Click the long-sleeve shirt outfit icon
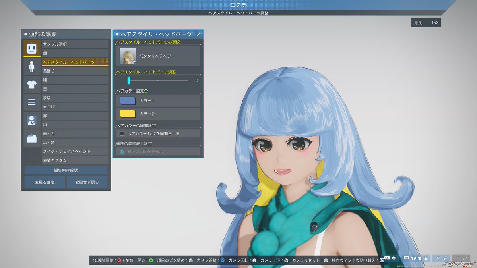 [x=419, y=258]
